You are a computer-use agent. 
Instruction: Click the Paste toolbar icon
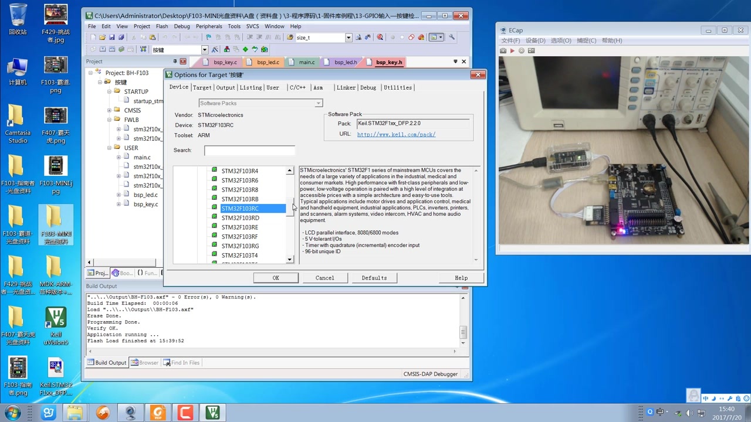(152, 37)
